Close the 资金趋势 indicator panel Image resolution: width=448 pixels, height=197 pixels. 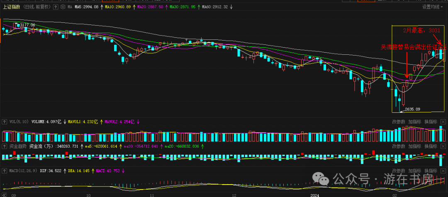[x=443, y=146]
